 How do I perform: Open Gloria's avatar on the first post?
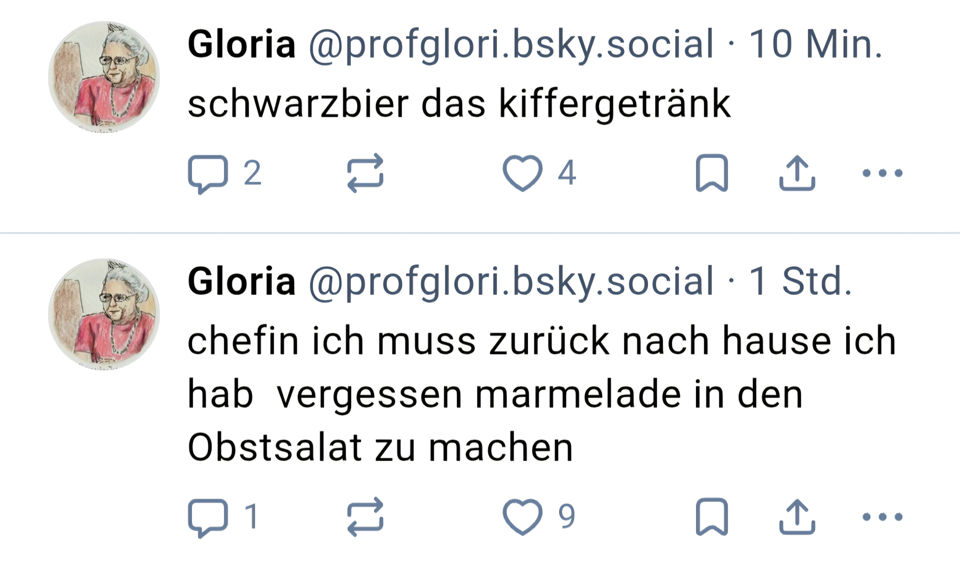tap(104, 77)
